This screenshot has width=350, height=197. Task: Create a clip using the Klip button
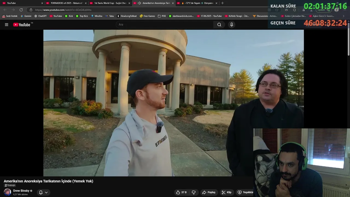pyautogui.click(x=226, y=192)
